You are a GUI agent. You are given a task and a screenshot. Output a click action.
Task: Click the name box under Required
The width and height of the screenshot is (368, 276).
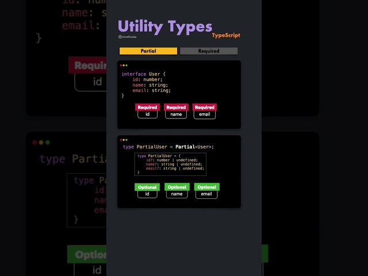coord(176,114)
